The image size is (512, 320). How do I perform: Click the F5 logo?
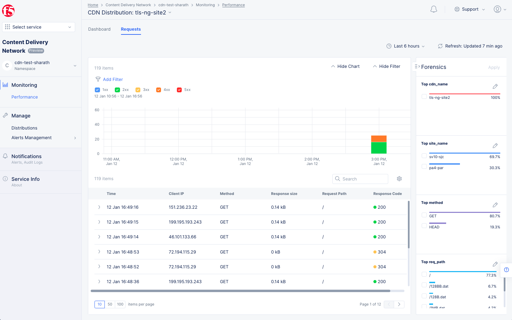(x=8, y=11)
